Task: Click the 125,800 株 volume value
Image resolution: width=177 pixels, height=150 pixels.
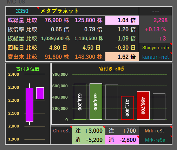Action: tap(88, 20)
